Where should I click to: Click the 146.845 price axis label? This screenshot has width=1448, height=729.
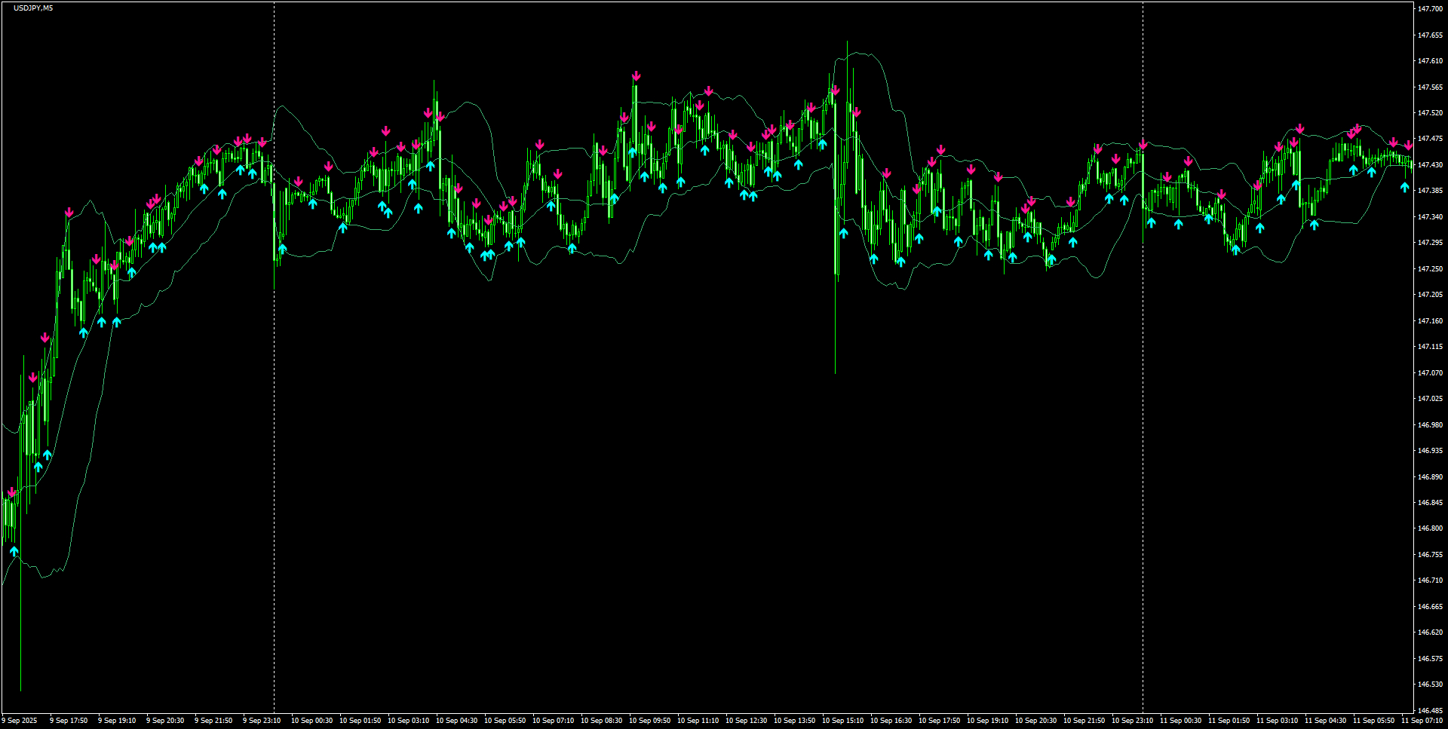(1430, 503)
